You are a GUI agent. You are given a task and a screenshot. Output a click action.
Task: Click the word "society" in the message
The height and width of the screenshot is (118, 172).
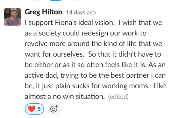coord(50,33)
